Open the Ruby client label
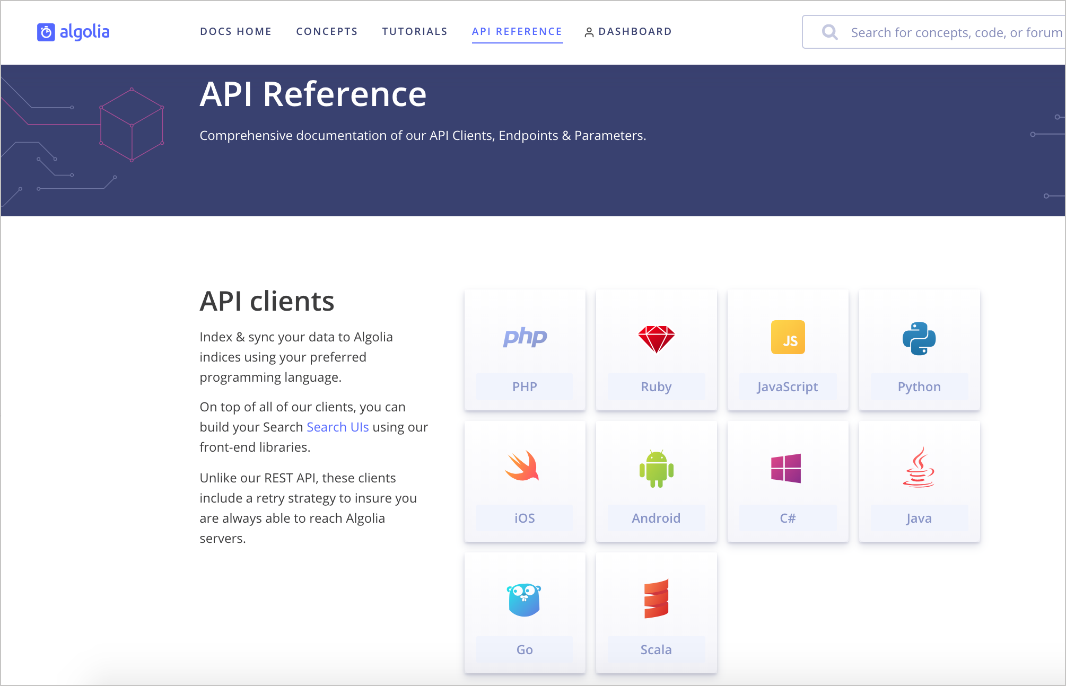1066x686 pixels. click(657, 386)
